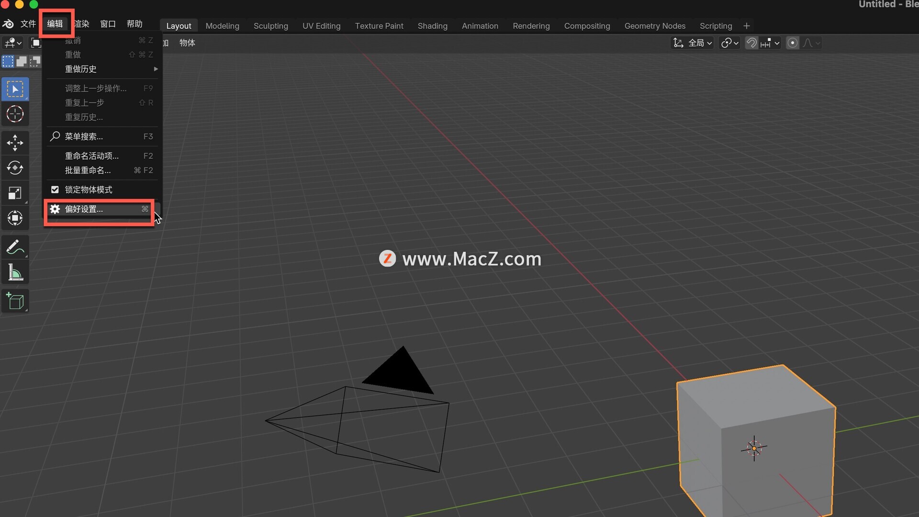Select the Rotate tool

[x=15, y=168]
